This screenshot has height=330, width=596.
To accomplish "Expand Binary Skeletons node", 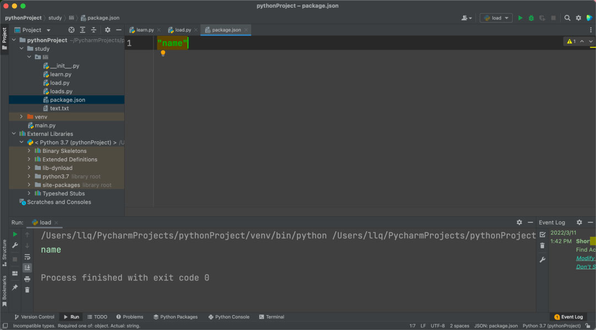I will 29,151.
